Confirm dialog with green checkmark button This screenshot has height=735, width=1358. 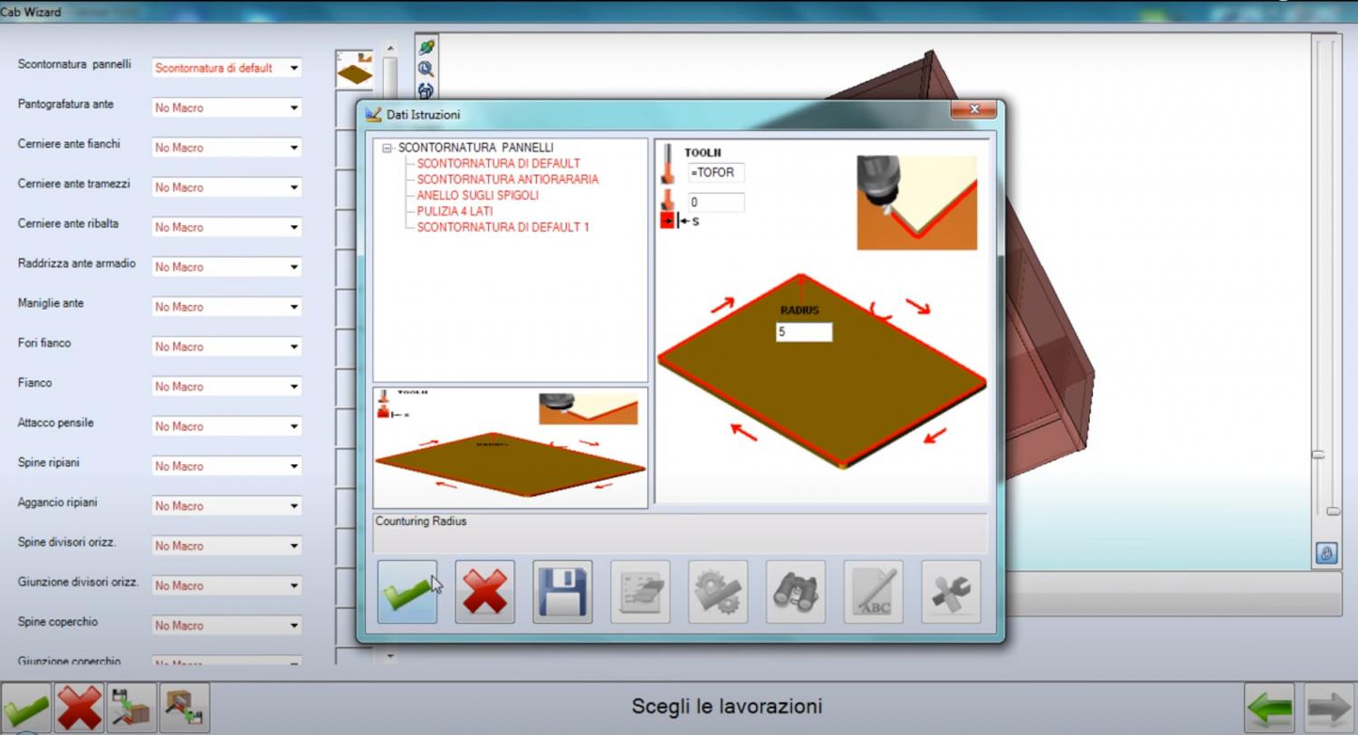coord(406,592)
